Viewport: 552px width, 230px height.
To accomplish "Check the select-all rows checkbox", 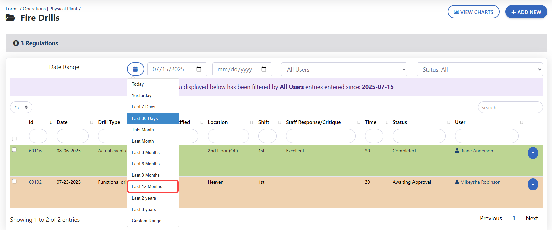I will click(14, 139).
